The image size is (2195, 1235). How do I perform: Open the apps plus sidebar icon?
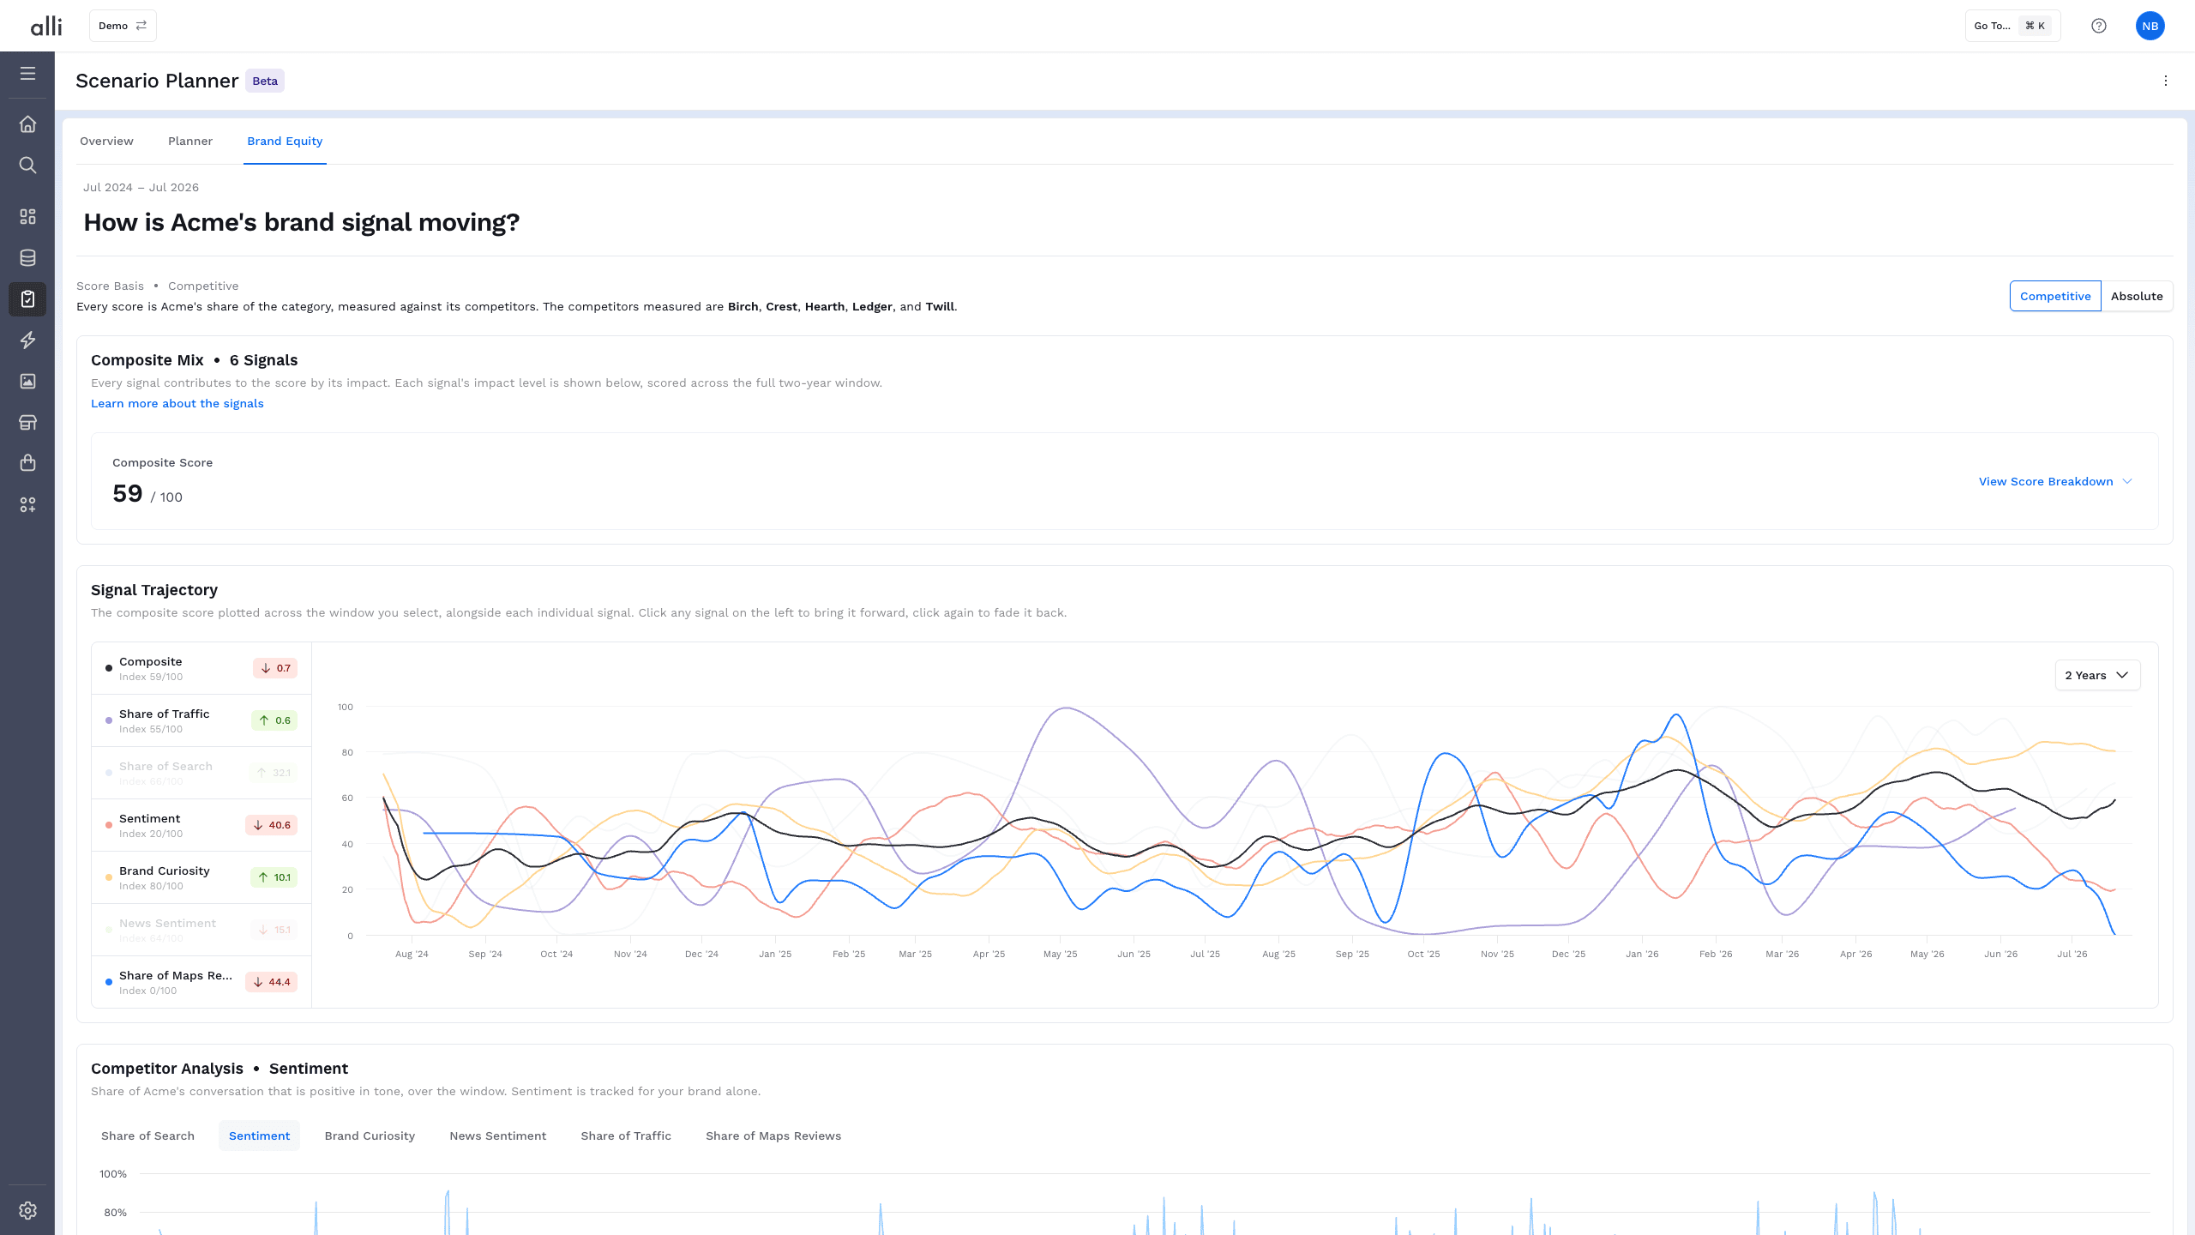(27, 505)
